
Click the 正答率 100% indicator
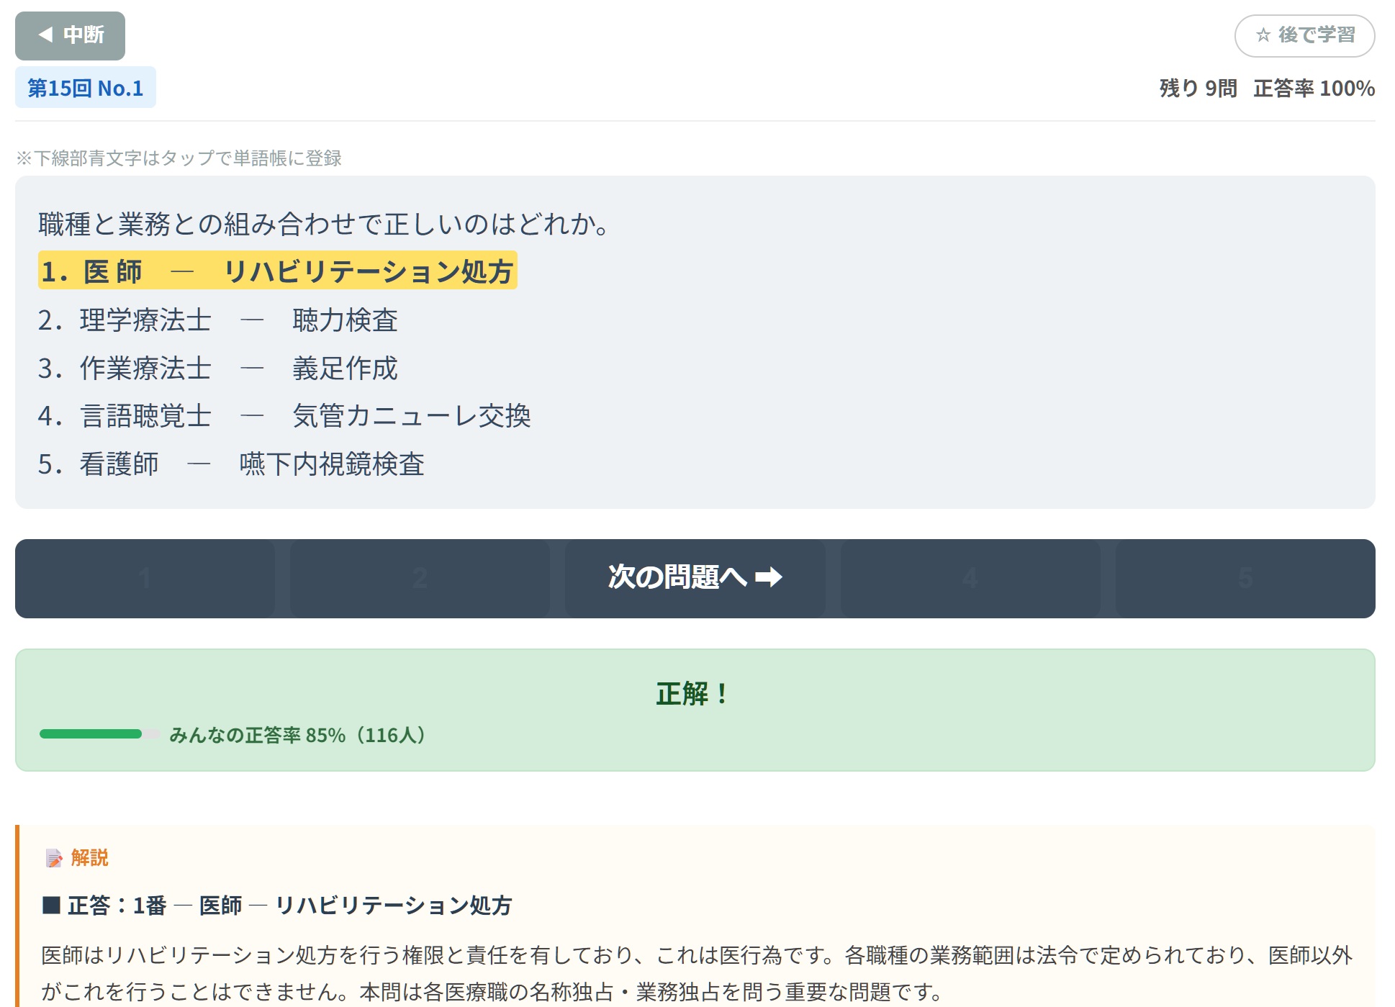(x=1312, y=89)
